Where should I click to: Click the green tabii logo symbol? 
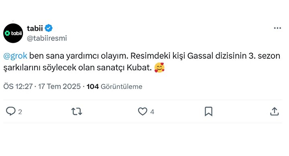(7, 33)
